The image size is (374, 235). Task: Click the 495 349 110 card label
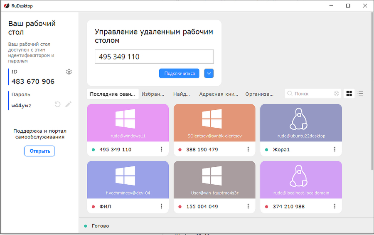tap(116, 149)
